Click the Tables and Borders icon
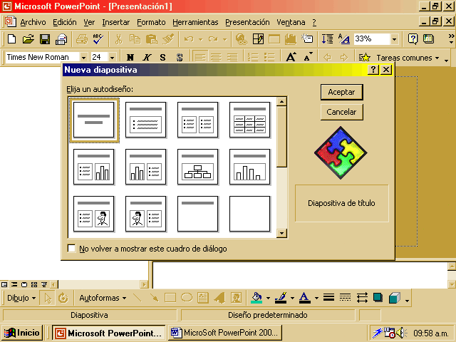 (258, 38)
